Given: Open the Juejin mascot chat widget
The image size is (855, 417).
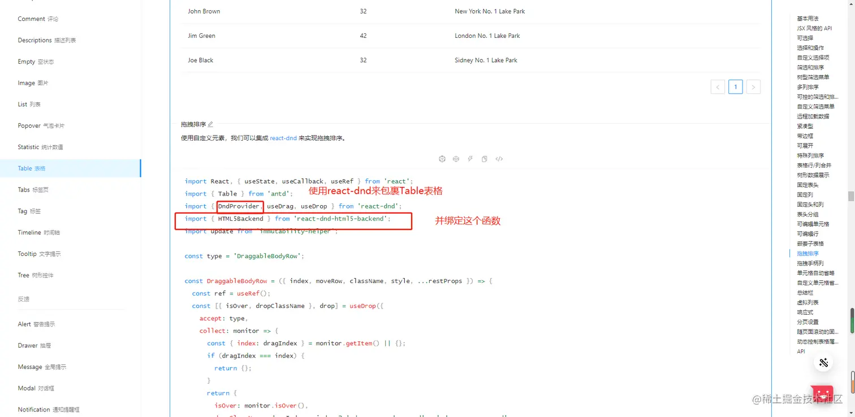Looking at the screenshot, I should (822, 394).
